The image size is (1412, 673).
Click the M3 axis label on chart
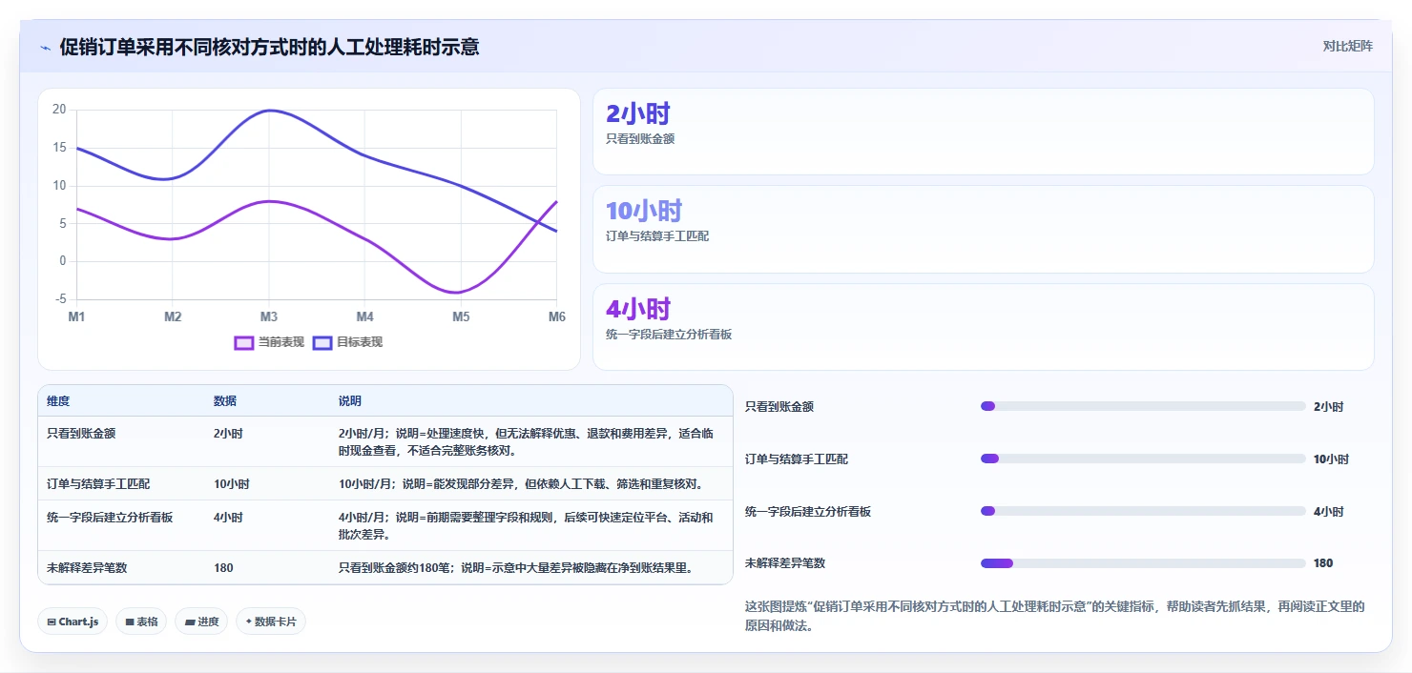(x=269, y=316)
